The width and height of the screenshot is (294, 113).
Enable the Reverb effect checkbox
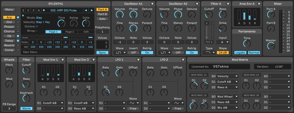(18, 45)
